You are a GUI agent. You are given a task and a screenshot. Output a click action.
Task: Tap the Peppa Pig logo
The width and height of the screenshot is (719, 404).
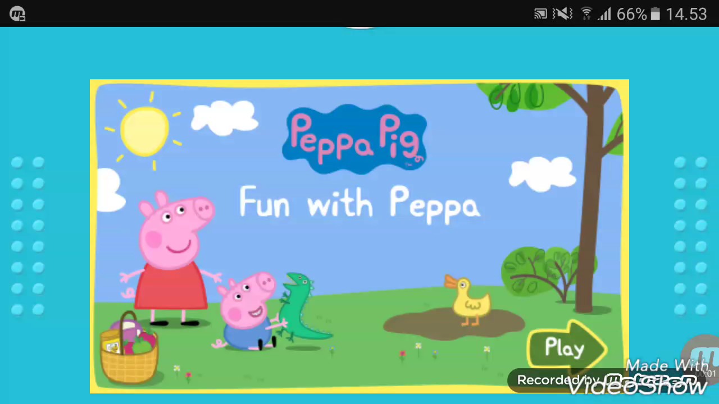pos(354,139)
